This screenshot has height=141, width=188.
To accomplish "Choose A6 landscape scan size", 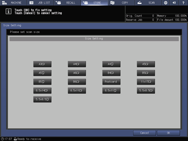I will (77, 73).
